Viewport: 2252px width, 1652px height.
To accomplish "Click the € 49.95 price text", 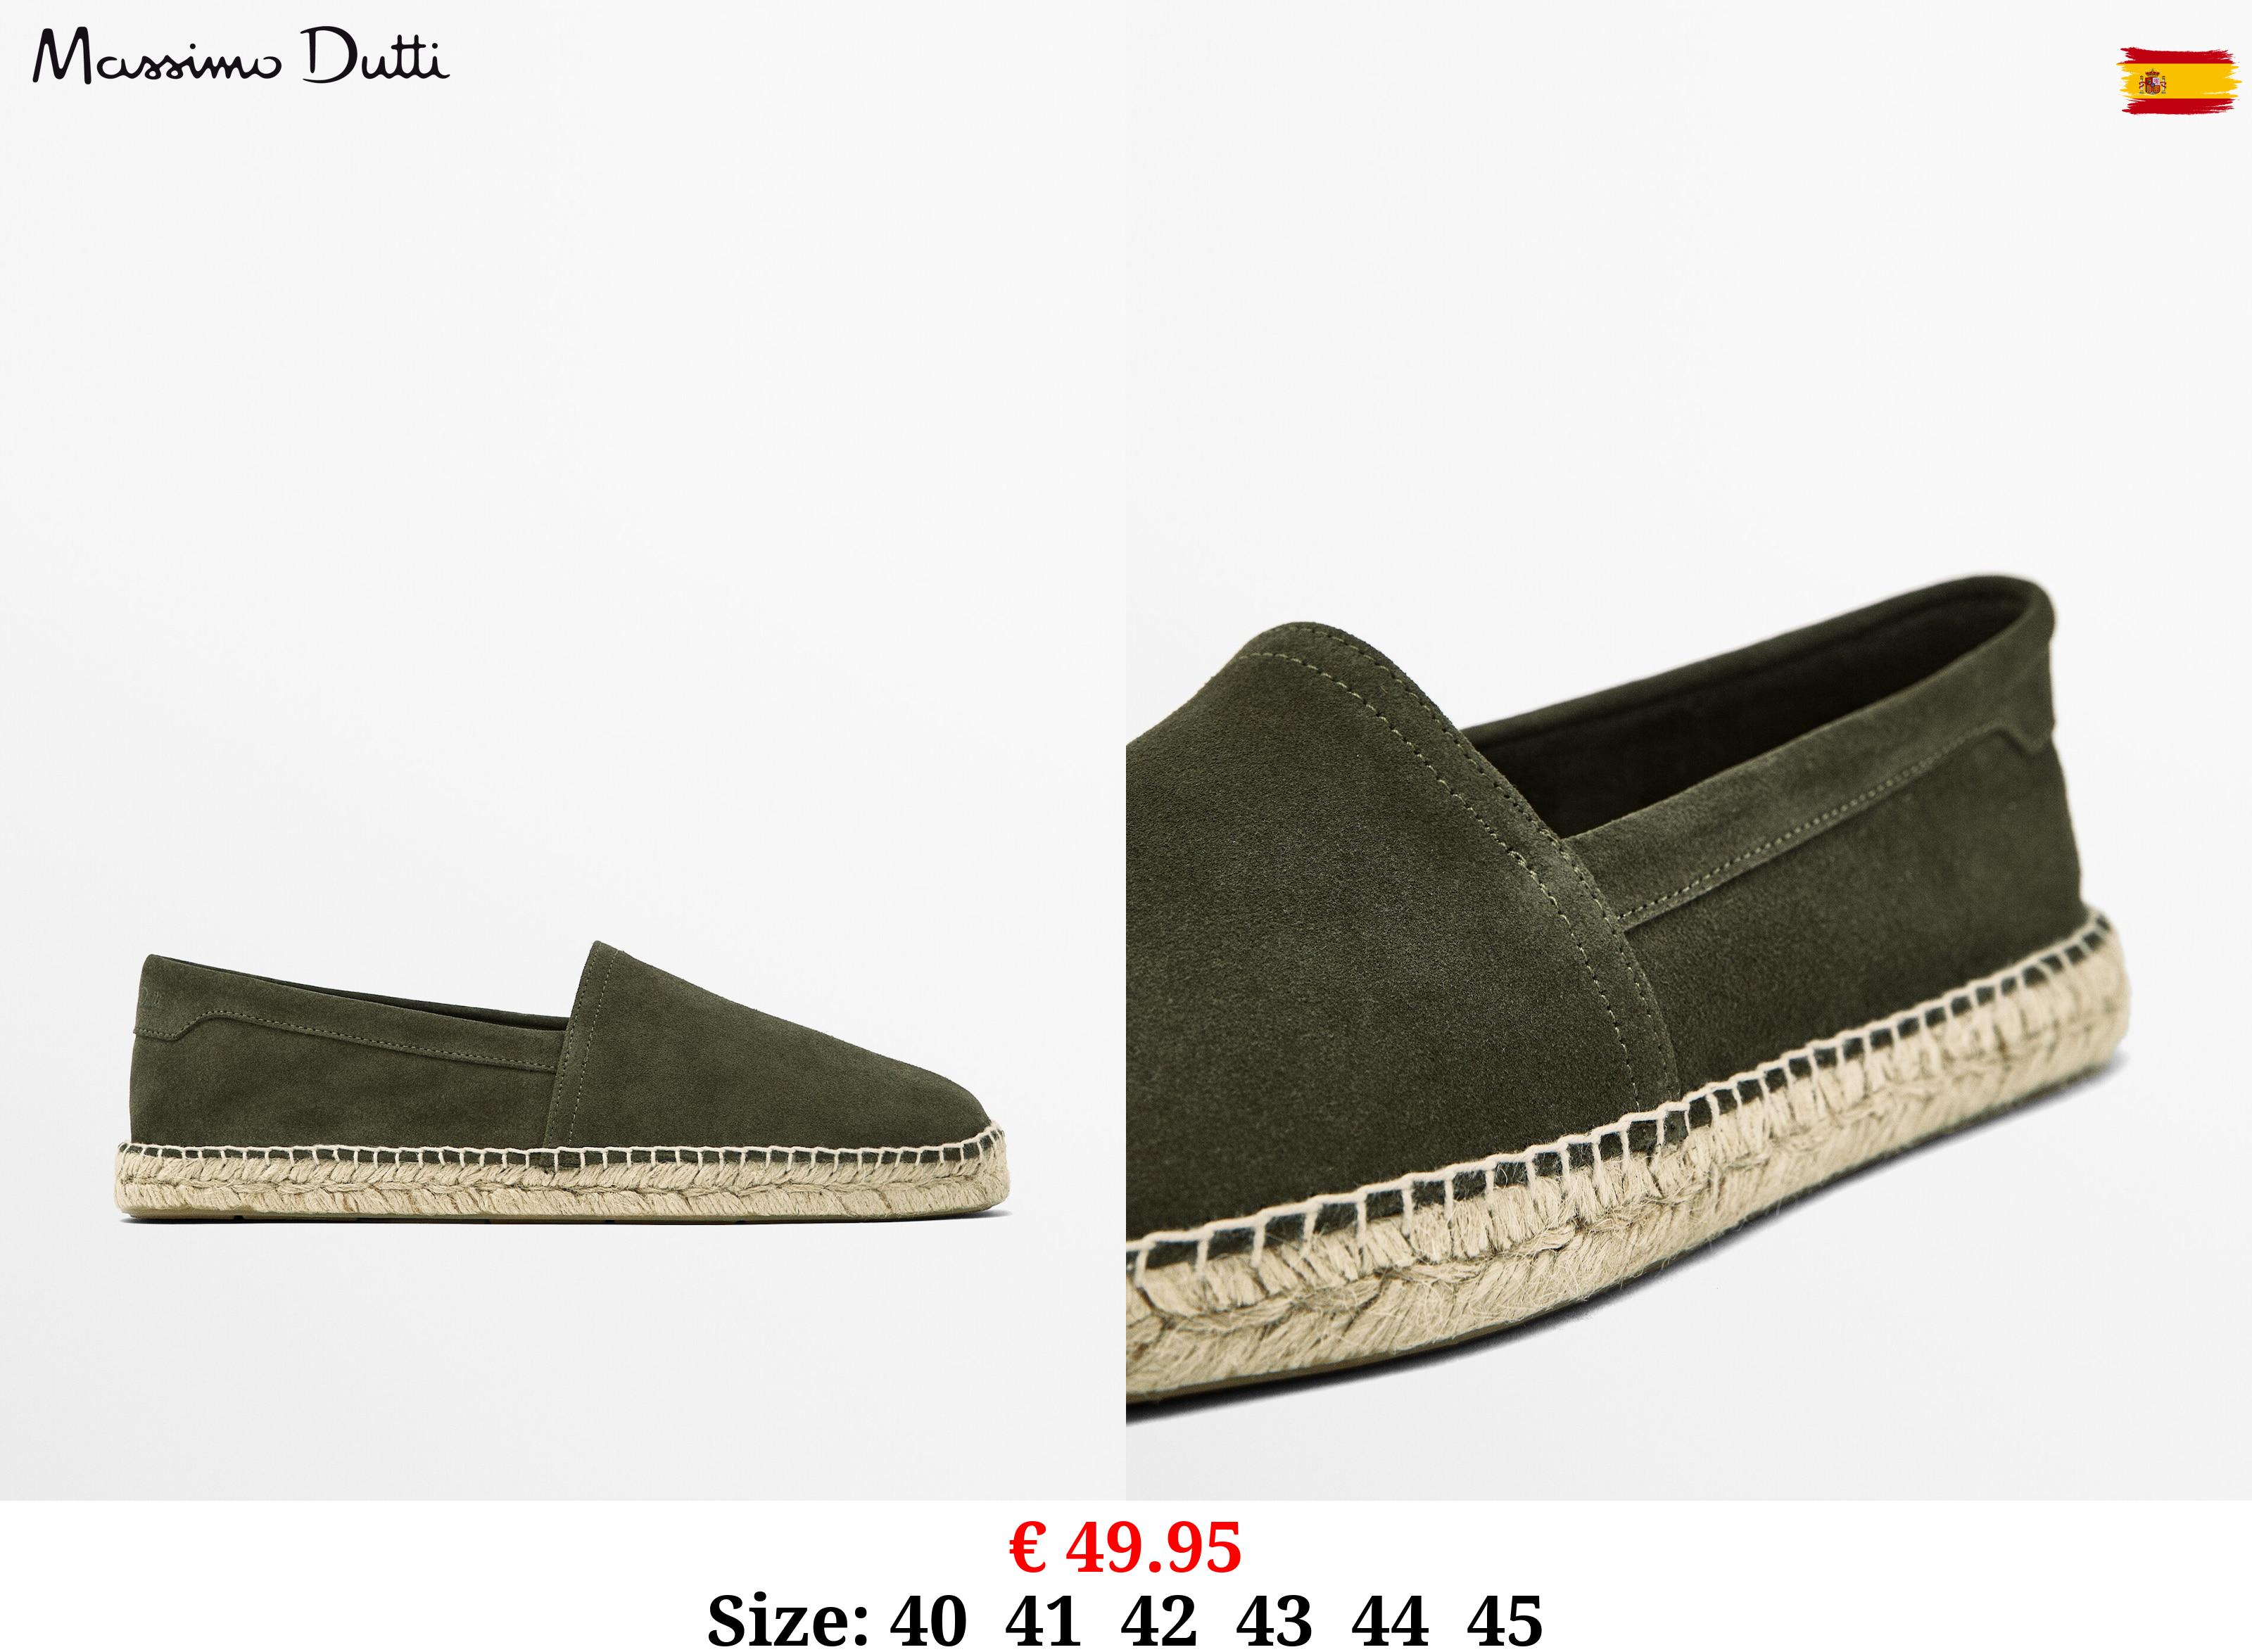I will (x=1125, y=1547).
